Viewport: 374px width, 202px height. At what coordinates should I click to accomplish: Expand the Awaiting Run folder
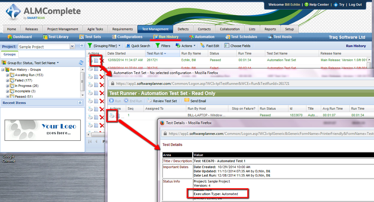pos(8,75)
